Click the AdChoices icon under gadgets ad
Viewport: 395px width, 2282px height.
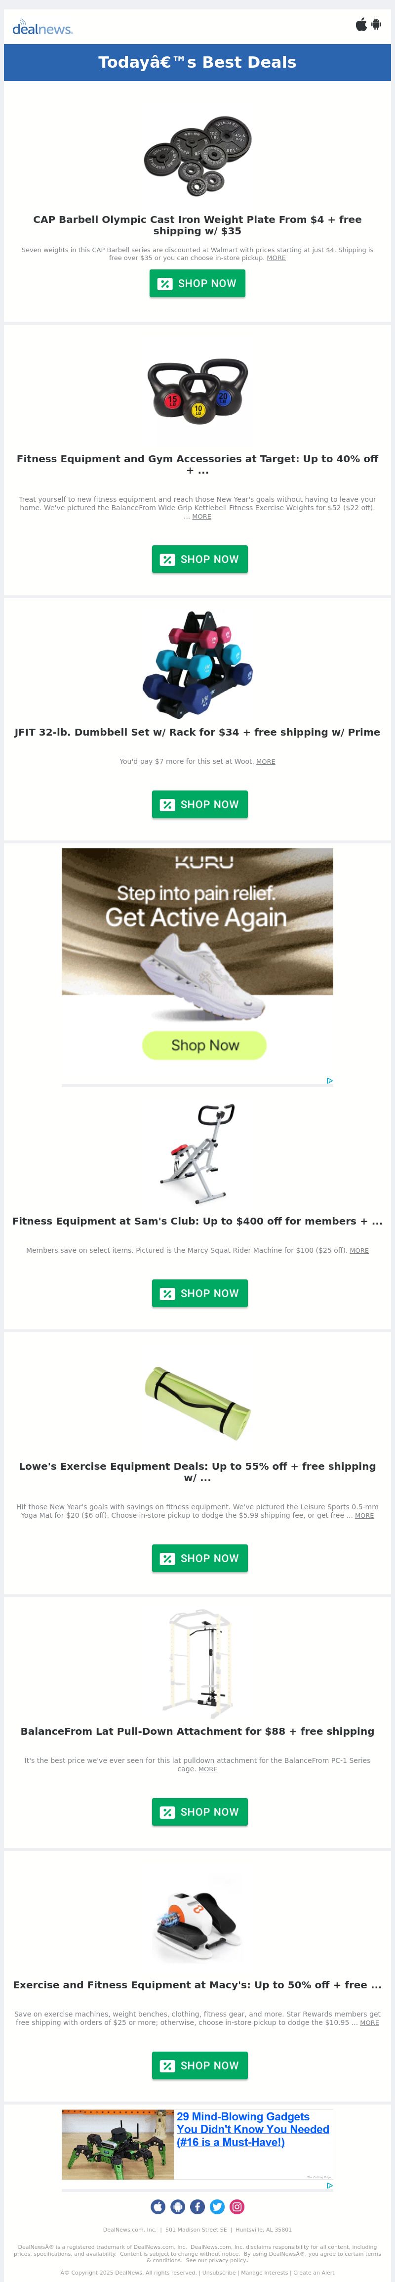[329, 2186]
